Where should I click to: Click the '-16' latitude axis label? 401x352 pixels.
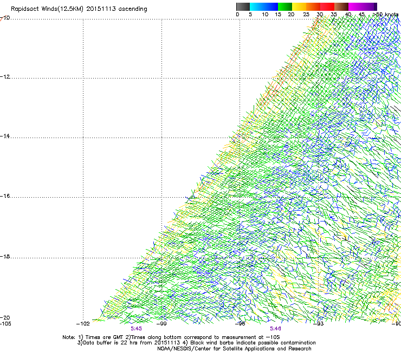[x=5, y=196]
